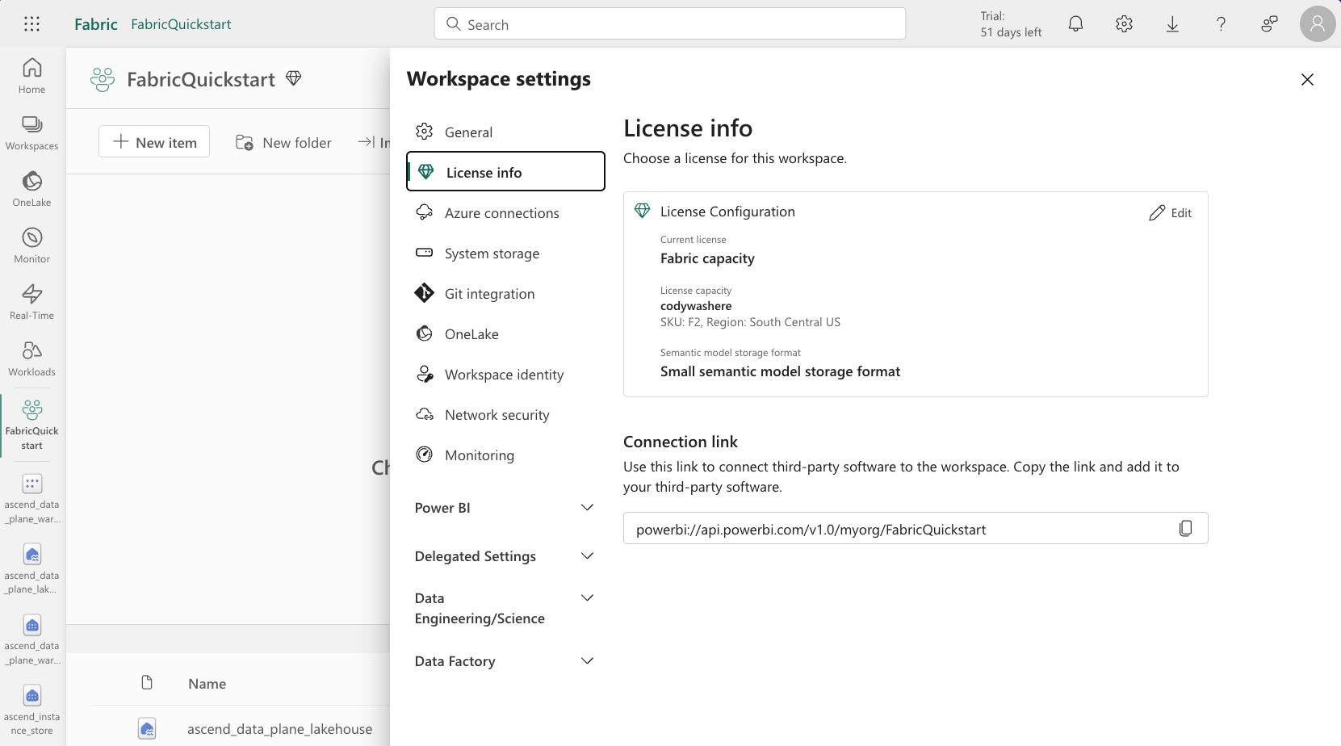Expand Data Engineering/Science section

[505, 608]
